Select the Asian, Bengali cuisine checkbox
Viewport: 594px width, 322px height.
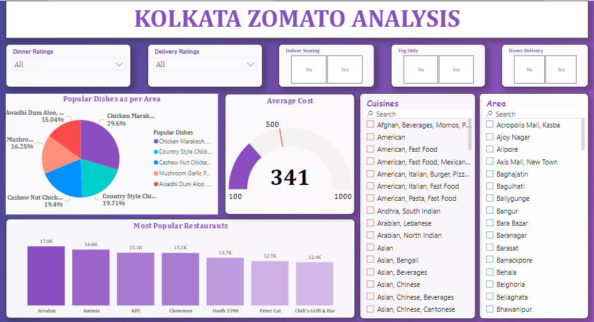370,260
